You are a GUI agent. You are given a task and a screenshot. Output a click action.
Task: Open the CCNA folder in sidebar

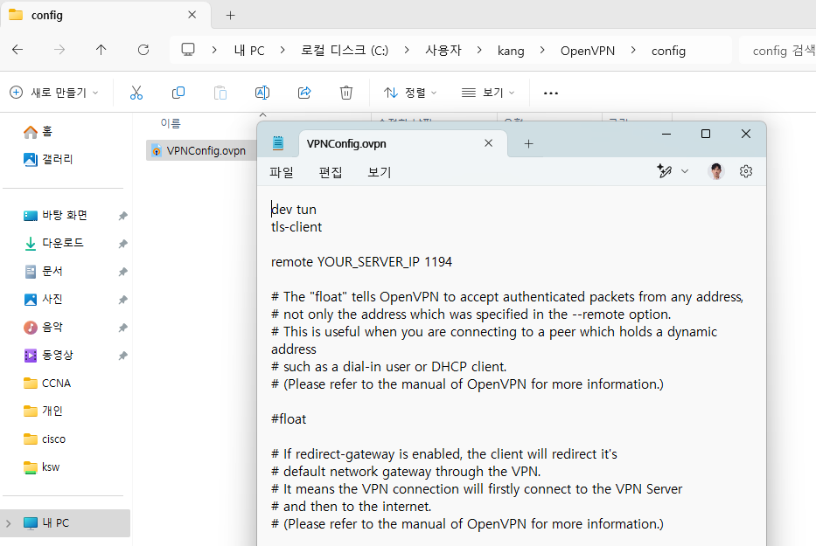47,384
